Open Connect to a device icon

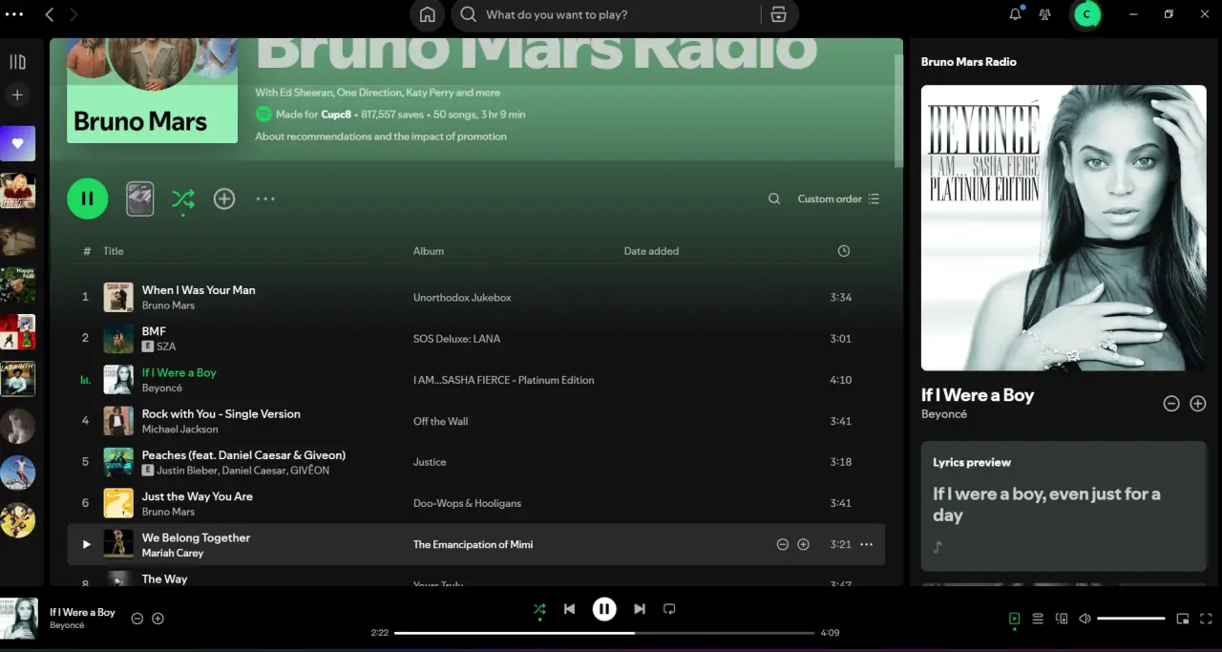click(1062, 619)
